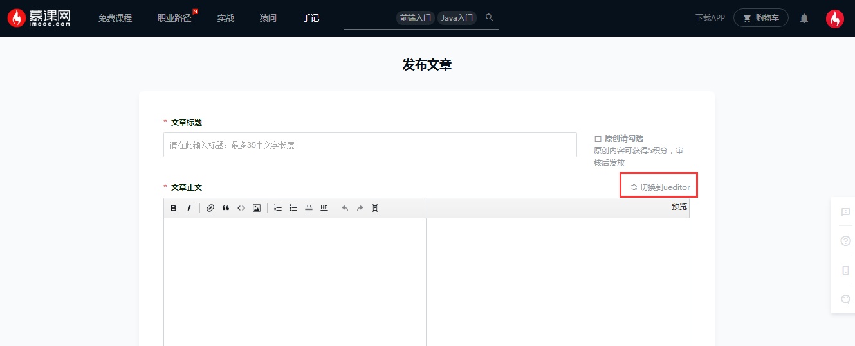The width and height of the screenshot is (855, 346).
Task: Click the 前端入门 search tag
Action: [416, 18]
